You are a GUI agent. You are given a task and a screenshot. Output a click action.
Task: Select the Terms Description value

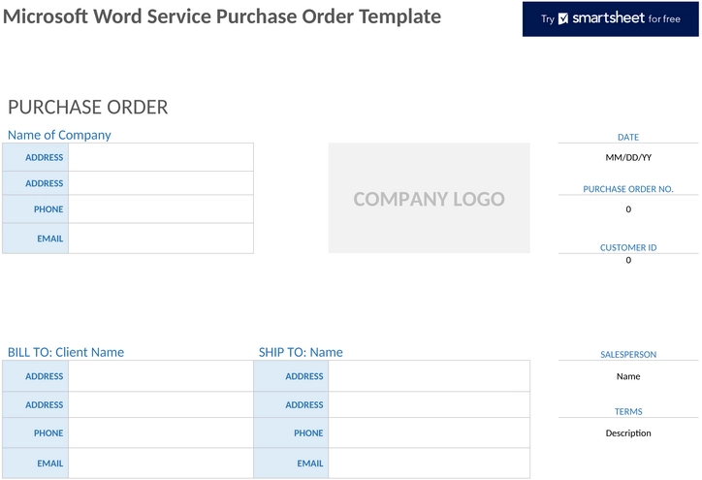[628, 433]
